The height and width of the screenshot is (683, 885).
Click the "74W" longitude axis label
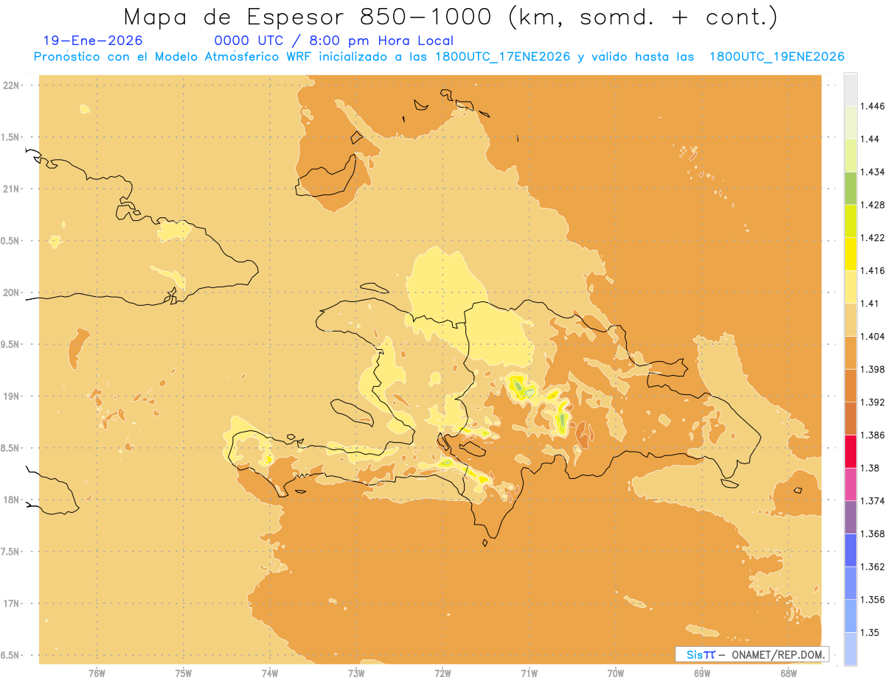coord(270,673)
